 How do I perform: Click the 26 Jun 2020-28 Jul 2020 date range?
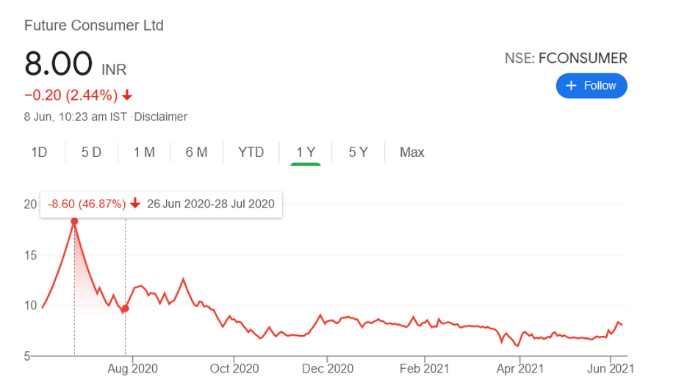click(211, 203)
